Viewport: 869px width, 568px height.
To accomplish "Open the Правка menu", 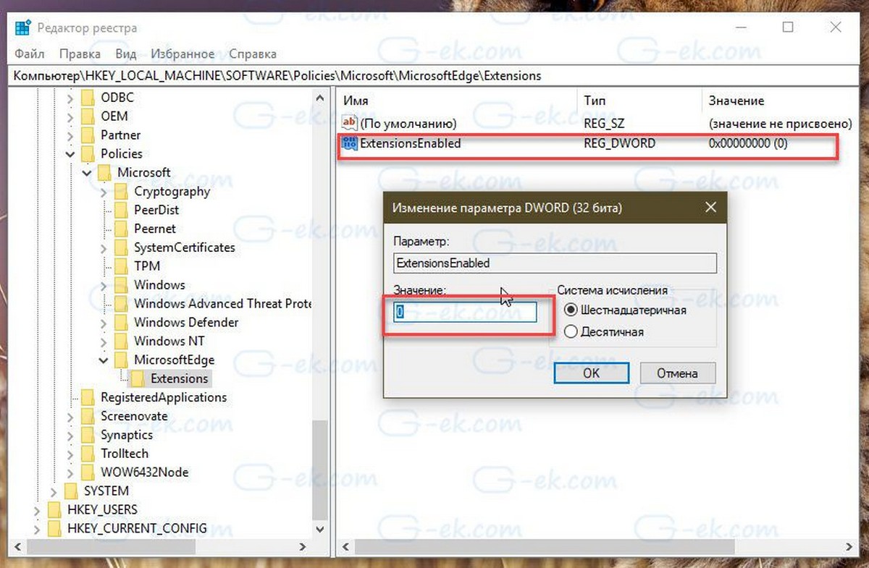I will pos(80,54).
